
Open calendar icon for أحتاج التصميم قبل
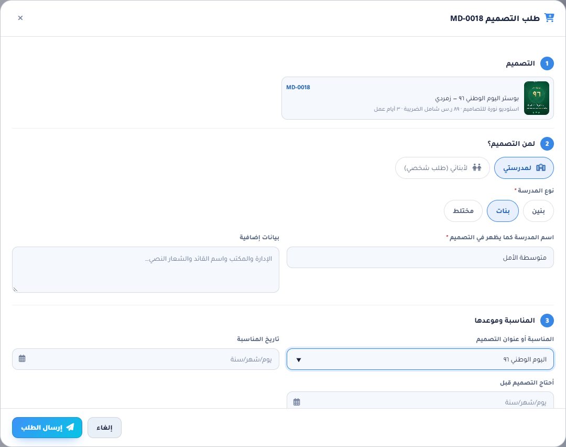tap(297, 402)
